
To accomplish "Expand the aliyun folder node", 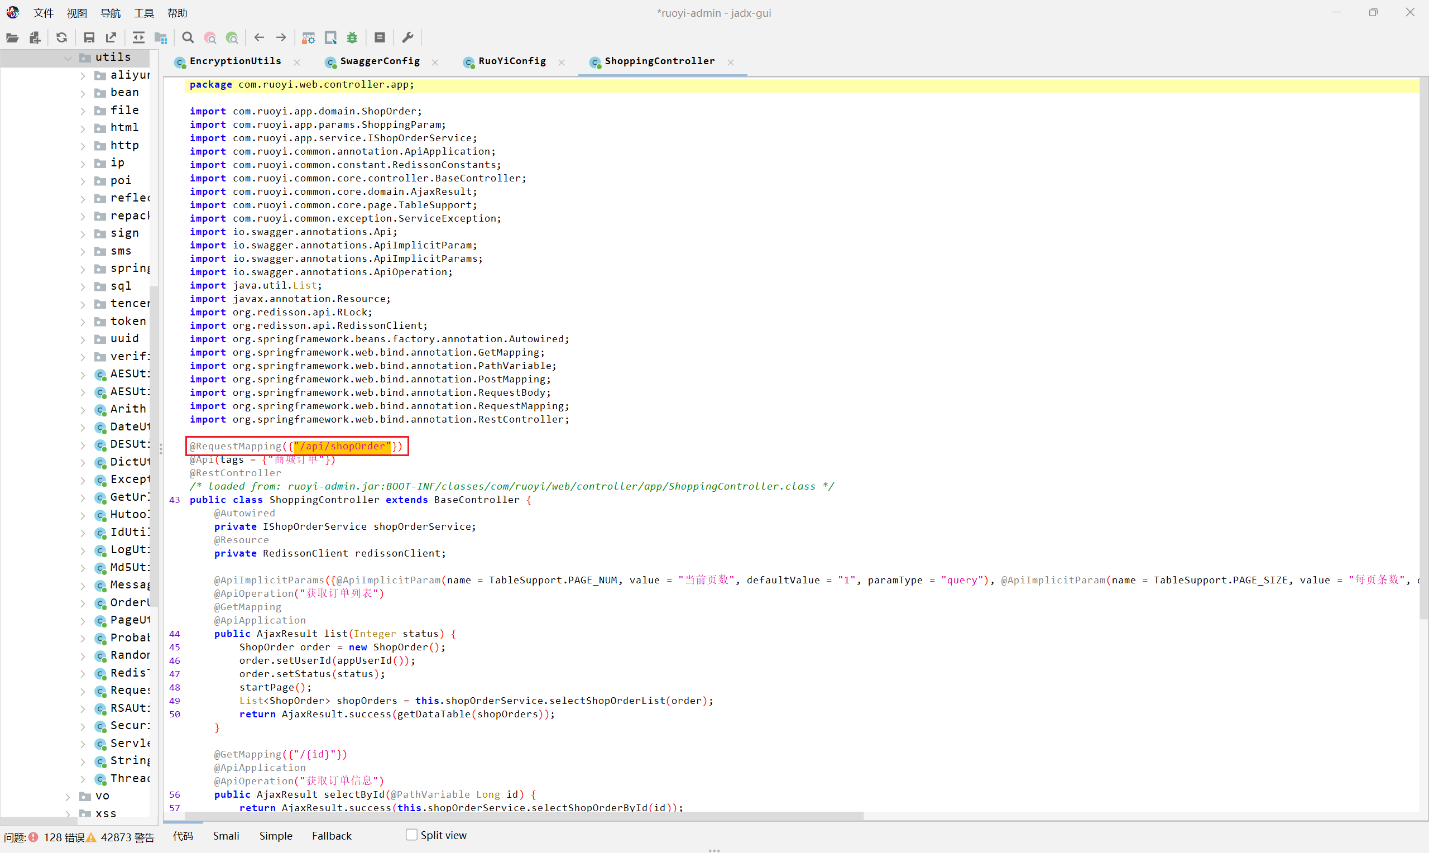I will point(83,75).
